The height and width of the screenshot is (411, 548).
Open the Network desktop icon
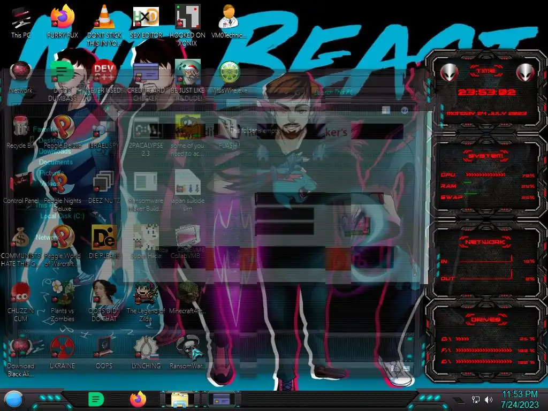[21, 77]
